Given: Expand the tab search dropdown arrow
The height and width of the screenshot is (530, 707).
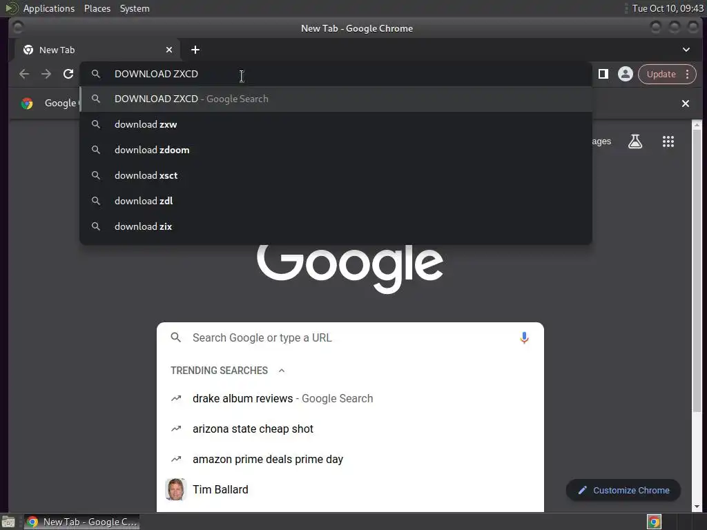Looking at the screenshot, I should [686, 50].
